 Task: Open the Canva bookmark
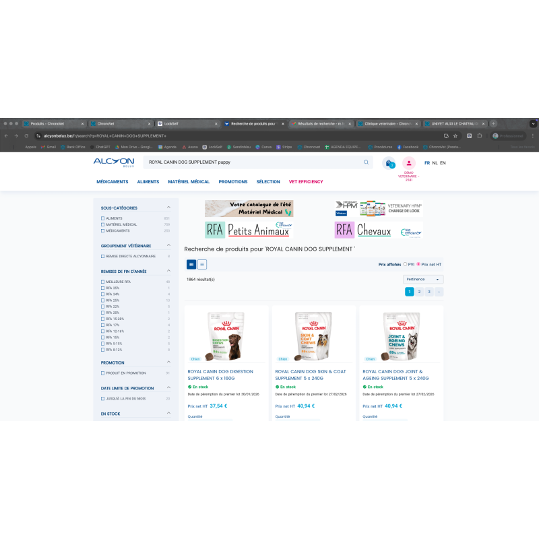pyautogui.click(x=263, y=147)
